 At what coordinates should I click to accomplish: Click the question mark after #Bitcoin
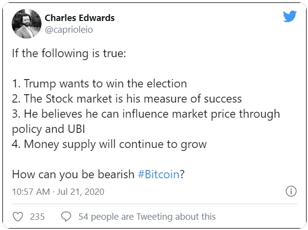point(182,174)
